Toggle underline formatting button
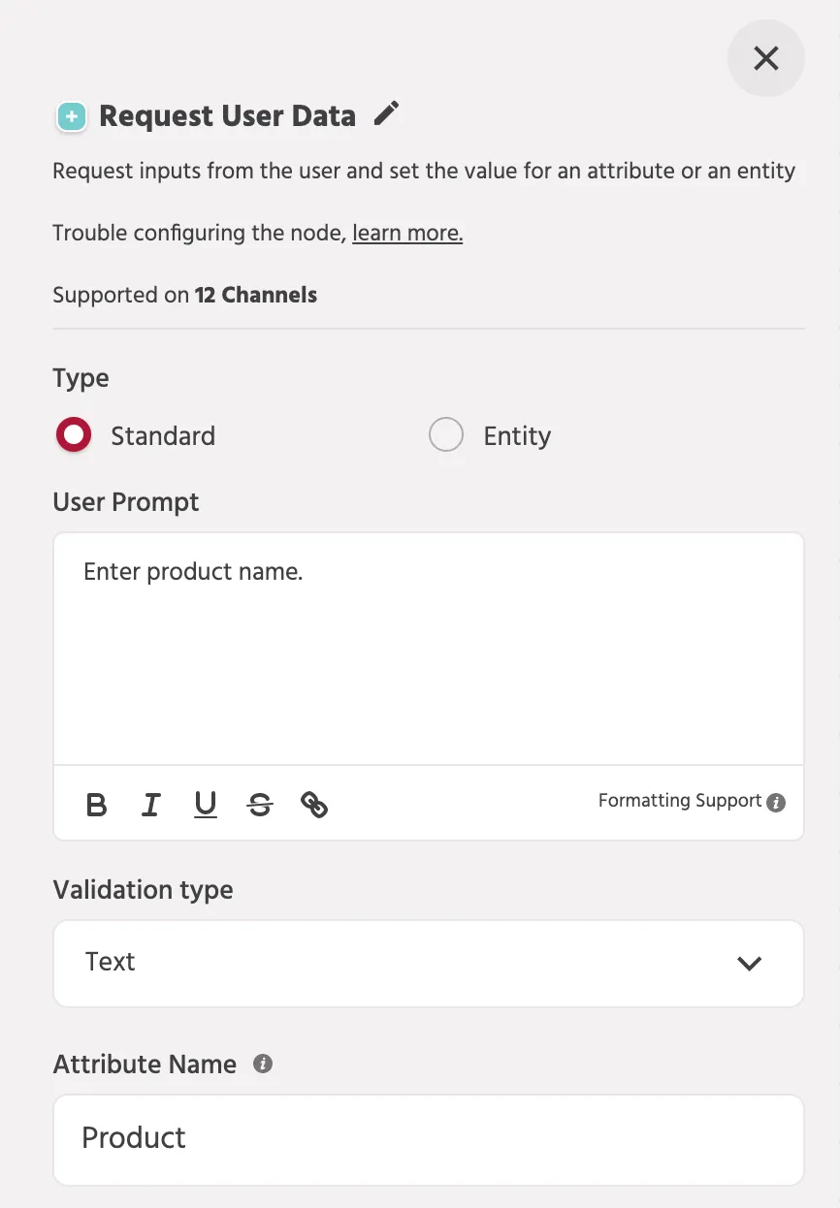The height and width of the screenshot is (1208, 840). [205, 805]
